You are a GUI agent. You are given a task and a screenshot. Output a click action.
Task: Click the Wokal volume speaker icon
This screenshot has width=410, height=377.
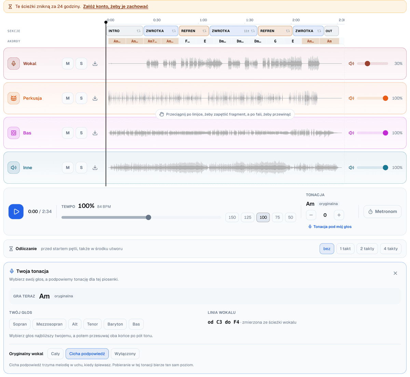(351, 63)
